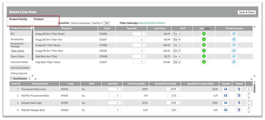Image resolution: width=265 pixels, height=120 pixels.
Task: Click product code C1250R
Action: (x=103, y=51)
